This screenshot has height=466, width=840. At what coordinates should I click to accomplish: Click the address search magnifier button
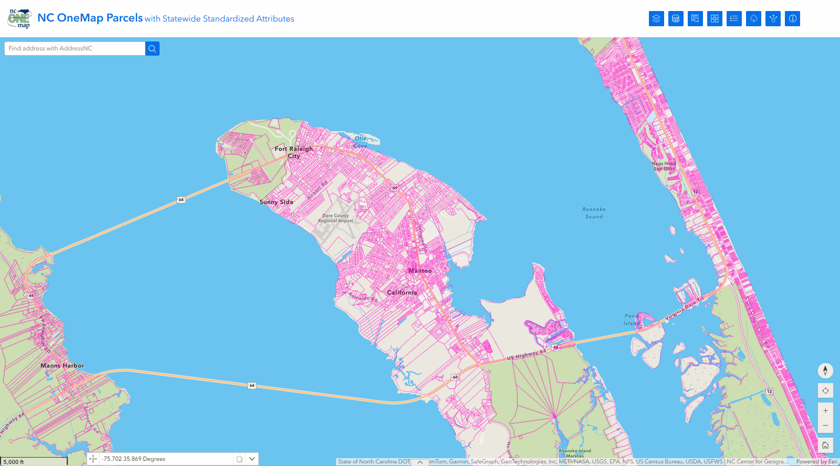pyautogui.click(x=152, y=49)
